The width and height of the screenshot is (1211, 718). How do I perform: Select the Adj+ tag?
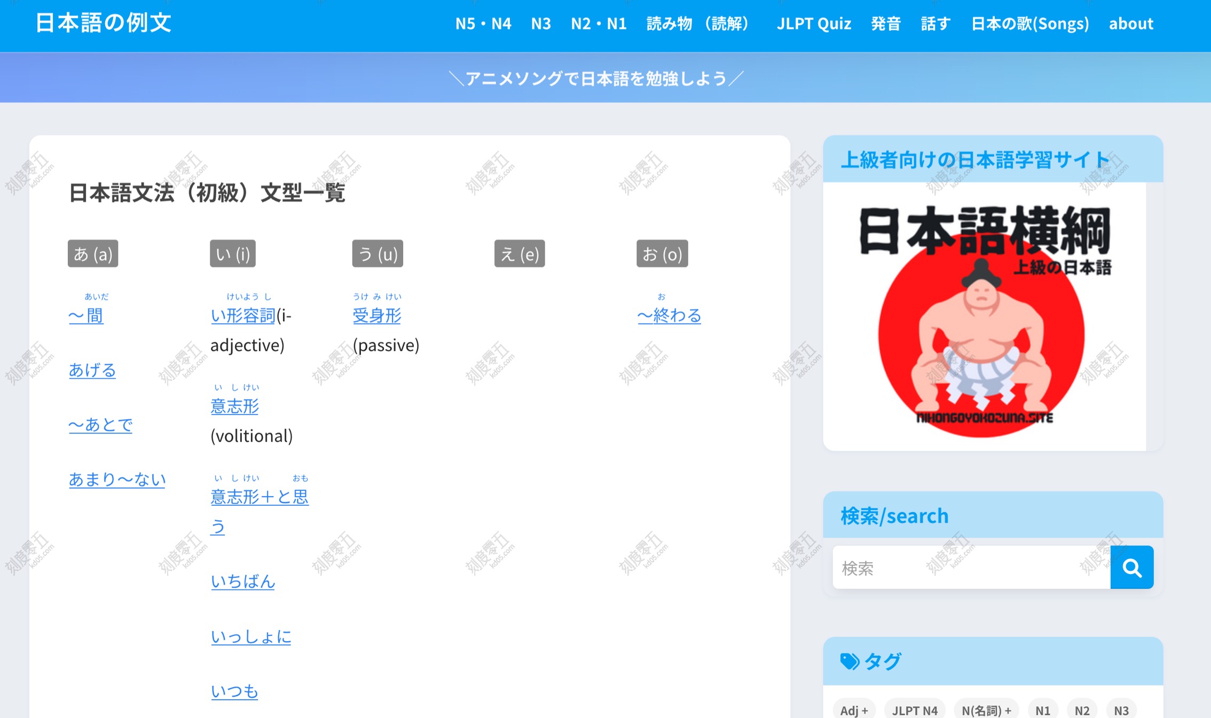[x=853, y=710]
